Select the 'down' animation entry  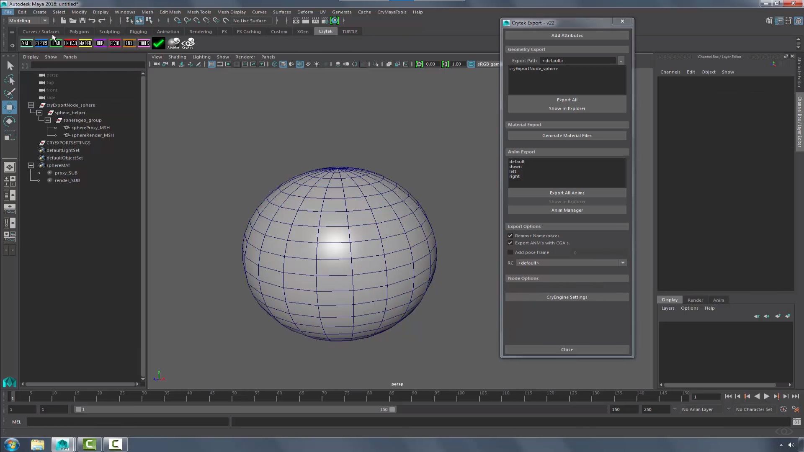[x=515, y=167]
